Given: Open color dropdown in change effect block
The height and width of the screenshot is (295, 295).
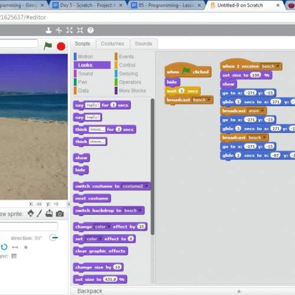Looking at the screenshot, I should (109, 227).
